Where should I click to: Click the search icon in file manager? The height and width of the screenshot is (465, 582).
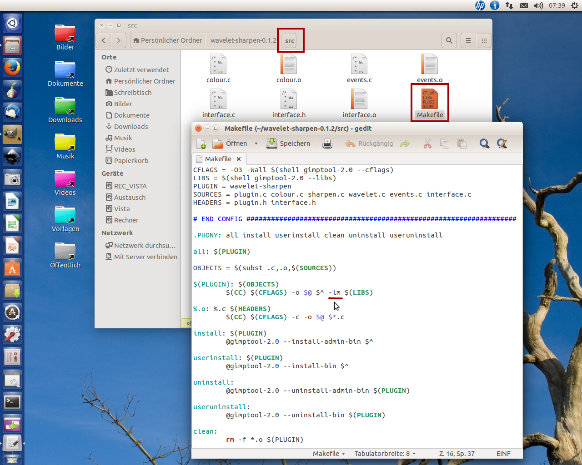[x=449, y=40]
